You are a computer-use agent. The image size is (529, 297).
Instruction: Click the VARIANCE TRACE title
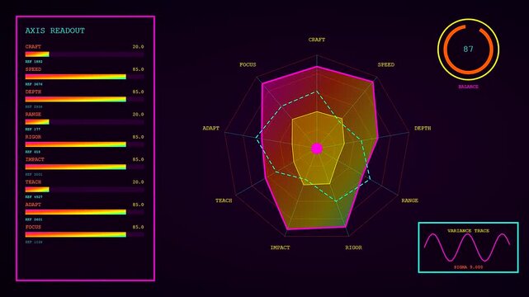468,231
